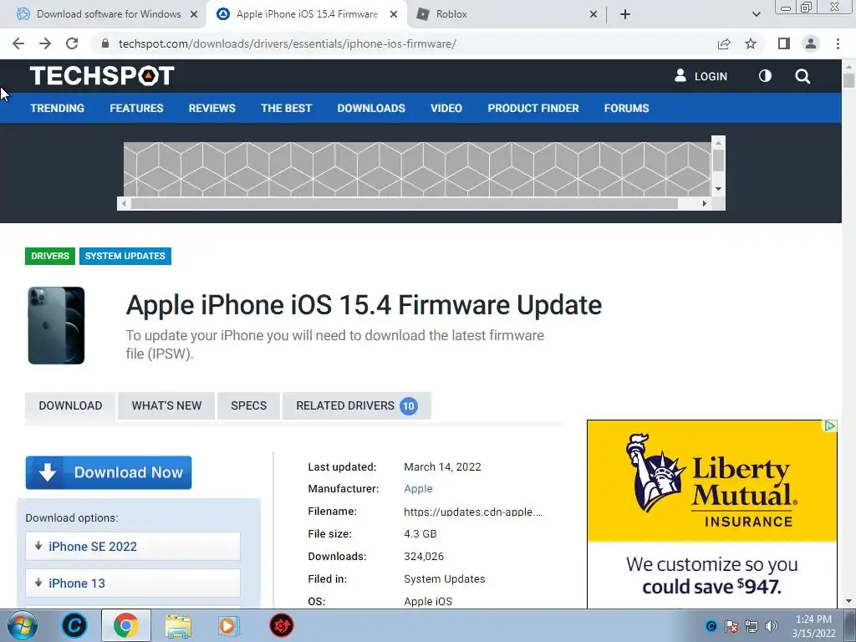Click the Liberty Mutual ad
The height and width of the screenshot is (642, 856).
pyautogui.click(x=712, y=514)
